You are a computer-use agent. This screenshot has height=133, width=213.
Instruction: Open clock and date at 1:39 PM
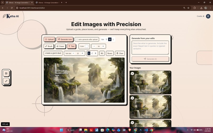point(208,130)
